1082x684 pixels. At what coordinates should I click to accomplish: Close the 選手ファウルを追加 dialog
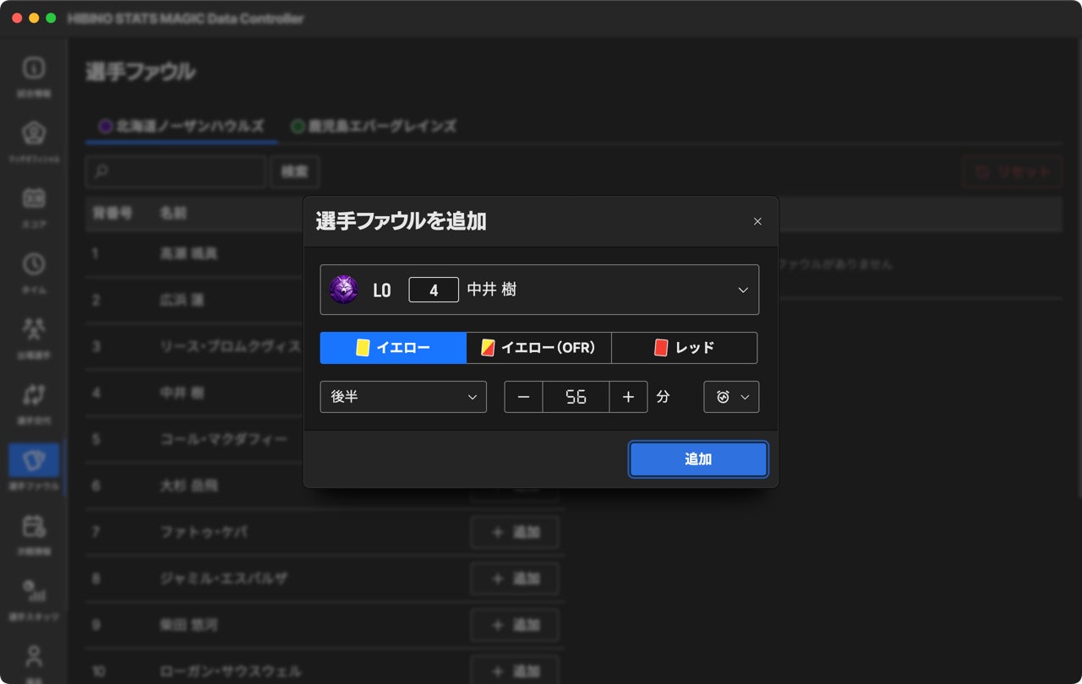pos(757,221)
